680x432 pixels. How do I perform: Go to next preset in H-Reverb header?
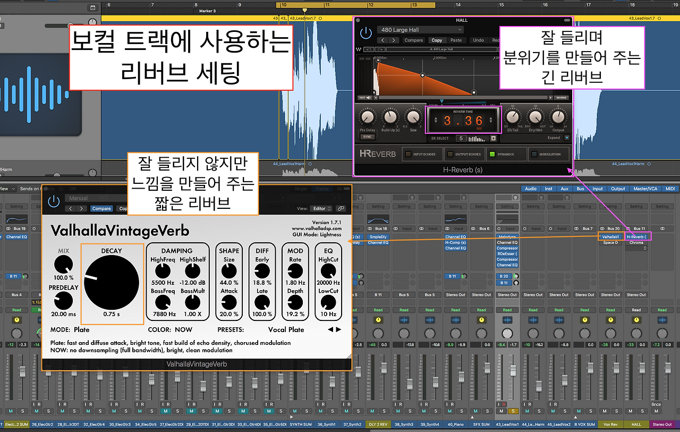[x=393, y=40]
